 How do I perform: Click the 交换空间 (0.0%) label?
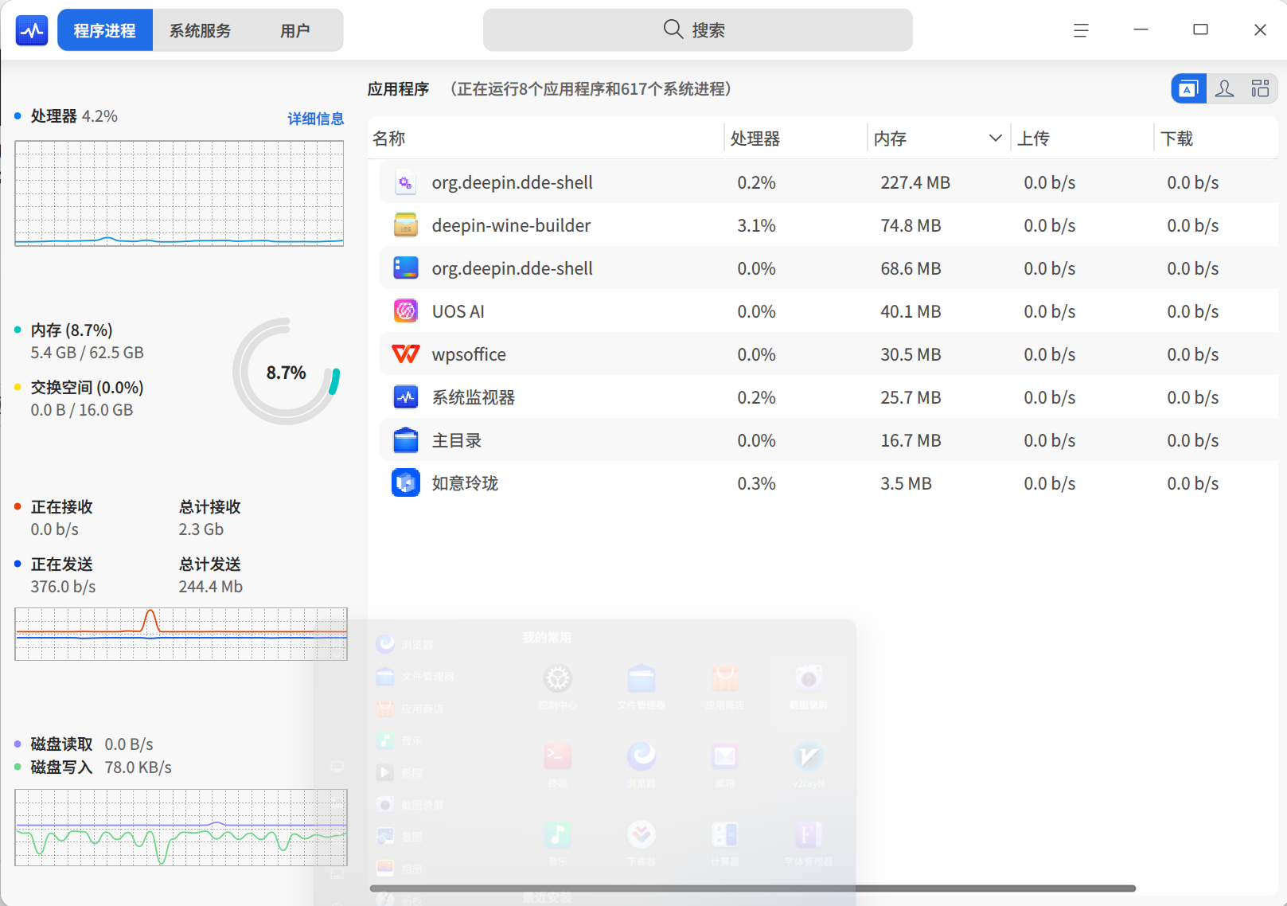coord(87,388)
